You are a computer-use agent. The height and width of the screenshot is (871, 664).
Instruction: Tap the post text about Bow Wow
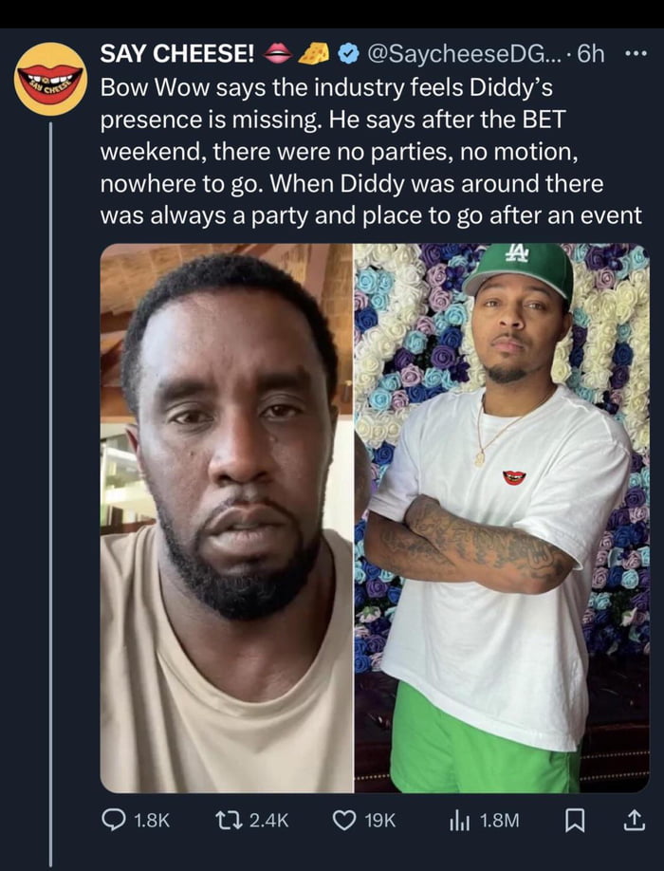tap(370, 152)
